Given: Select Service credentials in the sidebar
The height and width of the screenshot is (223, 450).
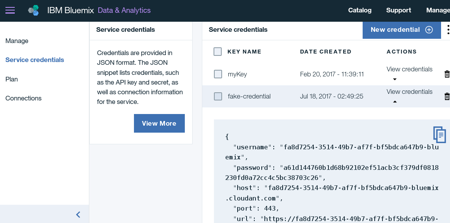Looking at the screenshot, I should coord(35,60).
